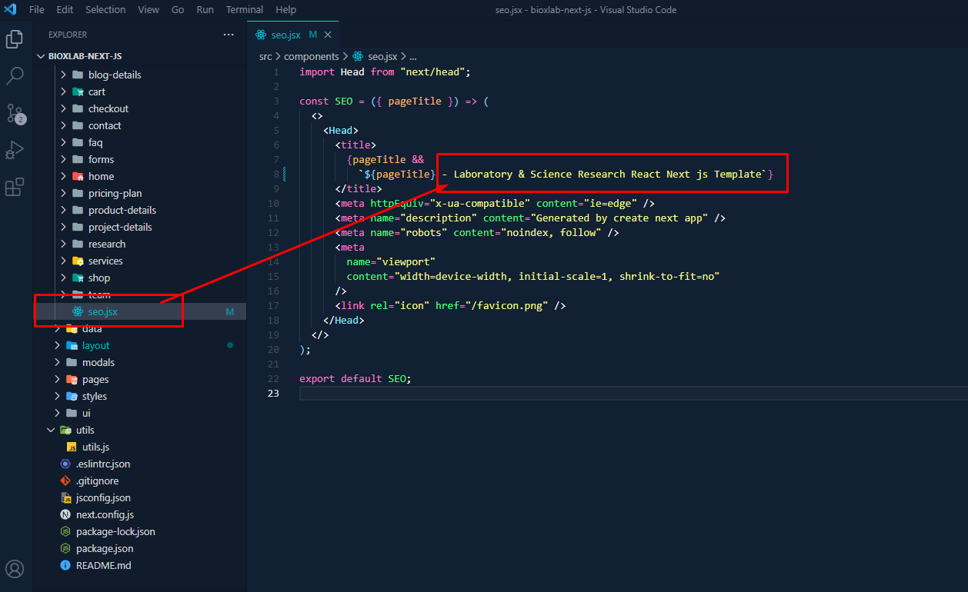The image size is (968, 592).
Task: Expand the blog-details folder
Action: click(x=114, y=75)
